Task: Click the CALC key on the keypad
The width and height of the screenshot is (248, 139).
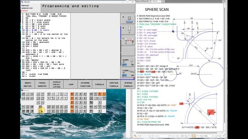Action: click(x=23, y=98)
